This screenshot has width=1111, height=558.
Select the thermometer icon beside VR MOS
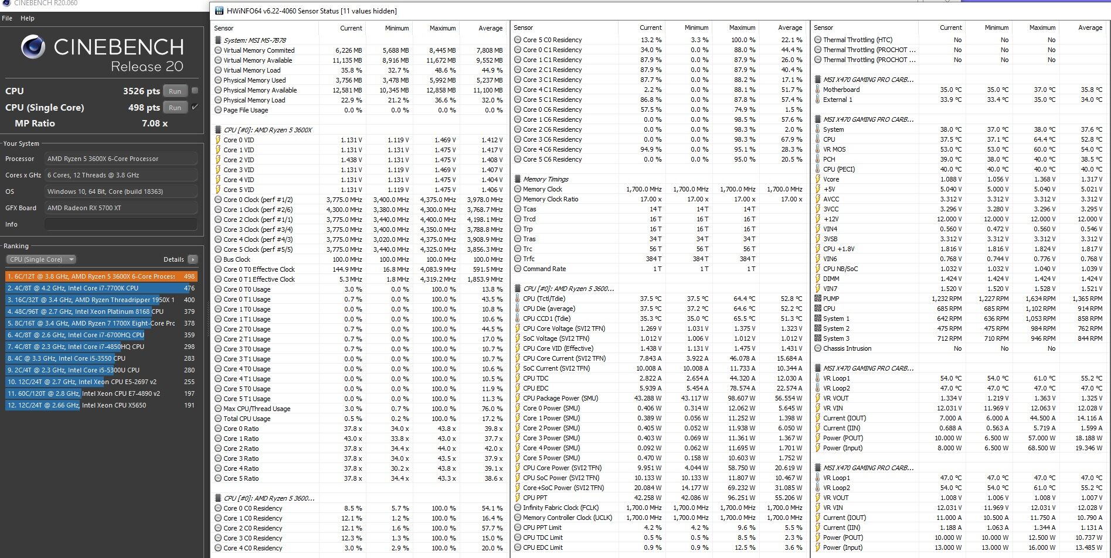click(818, 149)
